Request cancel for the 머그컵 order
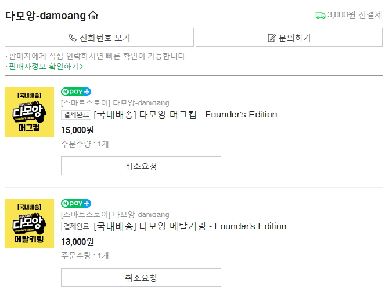The image size is (389, 294). [x=141, y=166]
